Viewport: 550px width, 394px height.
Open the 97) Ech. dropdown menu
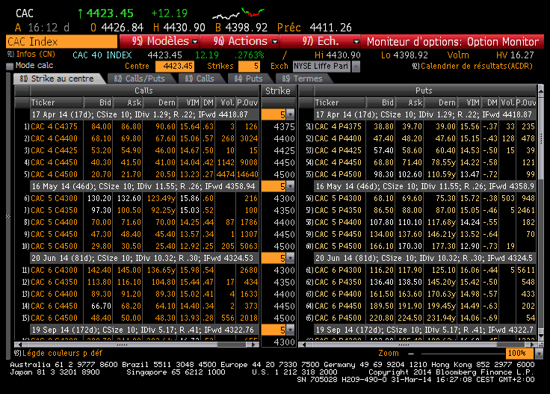tap(321, 41)
